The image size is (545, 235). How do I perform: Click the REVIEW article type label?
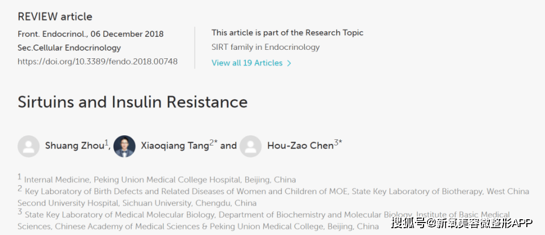point(55,16)
